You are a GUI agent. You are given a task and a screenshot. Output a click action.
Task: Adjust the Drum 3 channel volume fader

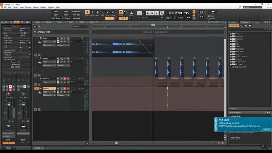click(x=9, y=104)
